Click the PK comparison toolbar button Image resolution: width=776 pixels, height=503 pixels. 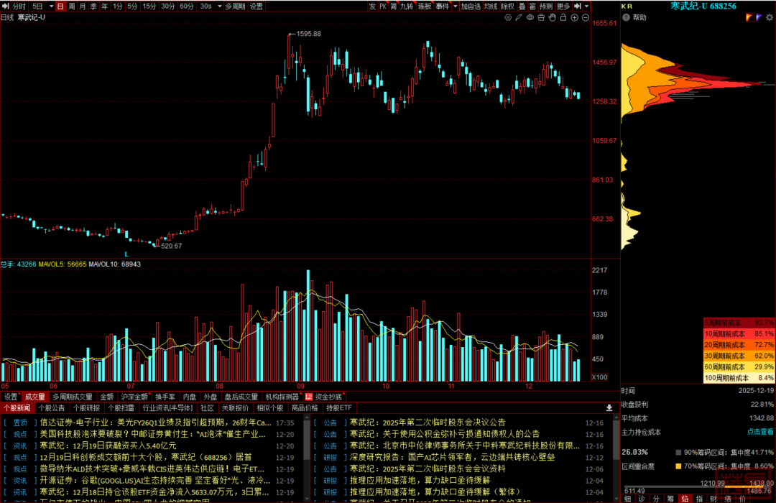pos(383,6)
